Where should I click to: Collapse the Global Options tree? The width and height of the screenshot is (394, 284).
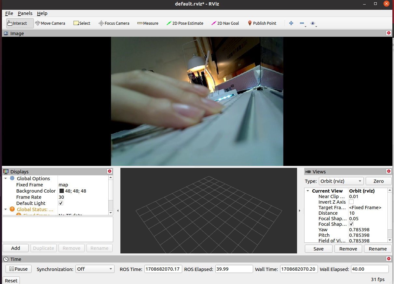(x=6, y=178)
